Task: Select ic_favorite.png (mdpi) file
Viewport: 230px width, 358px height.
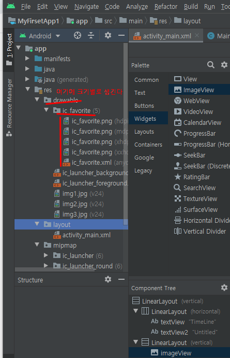Action: [x=96, y=132]
